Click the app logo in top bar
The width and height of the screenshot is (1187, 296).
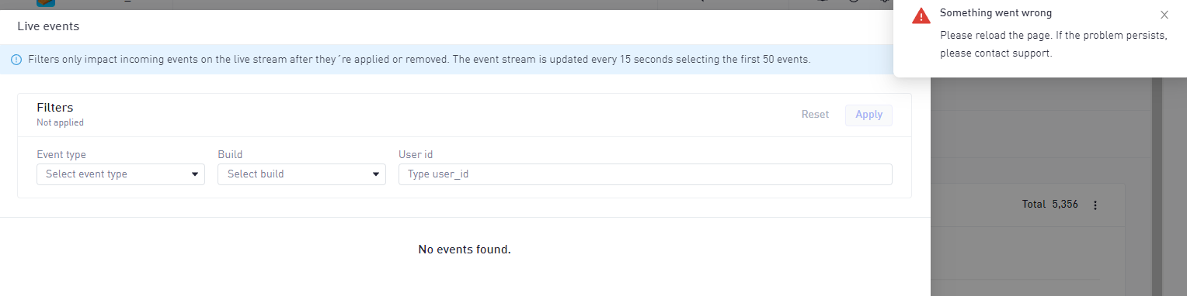(x=46, y=2)
